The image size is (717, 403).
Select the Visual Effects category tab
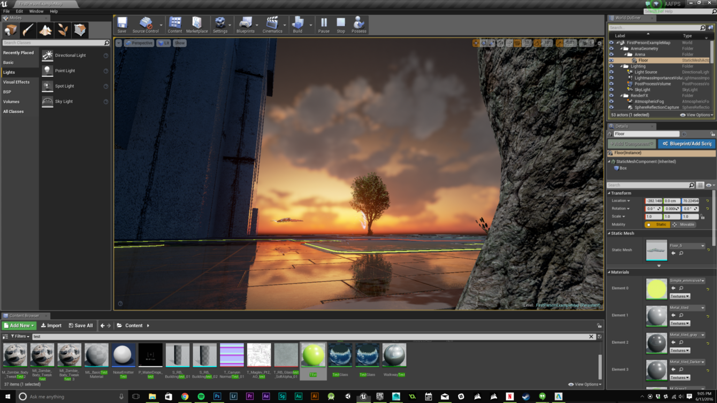[17, 82]
